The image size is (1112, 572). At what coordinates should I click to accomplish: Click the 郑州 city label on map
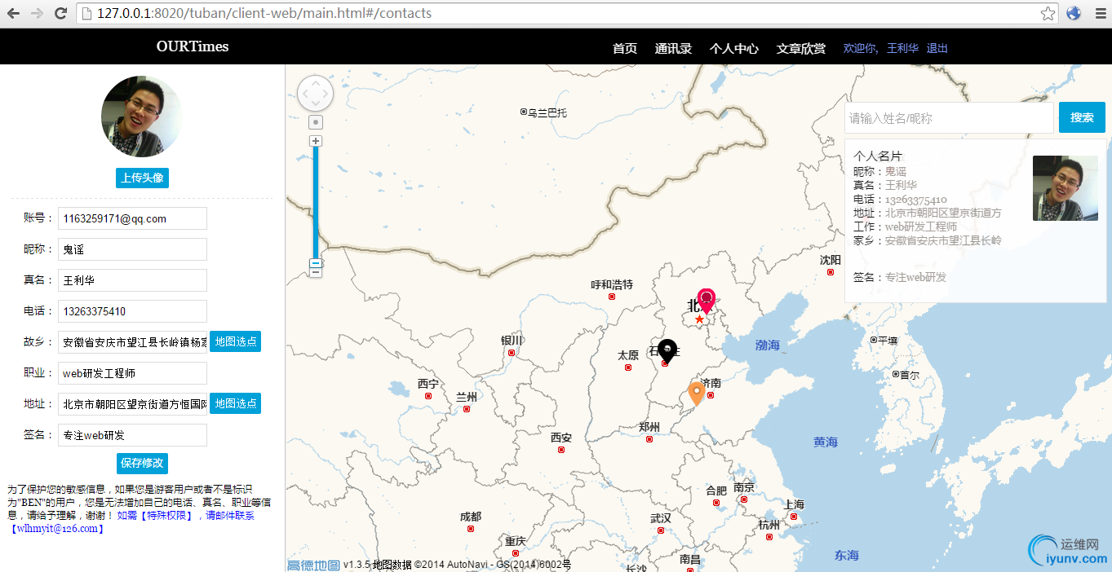click(x=649, y=427)
